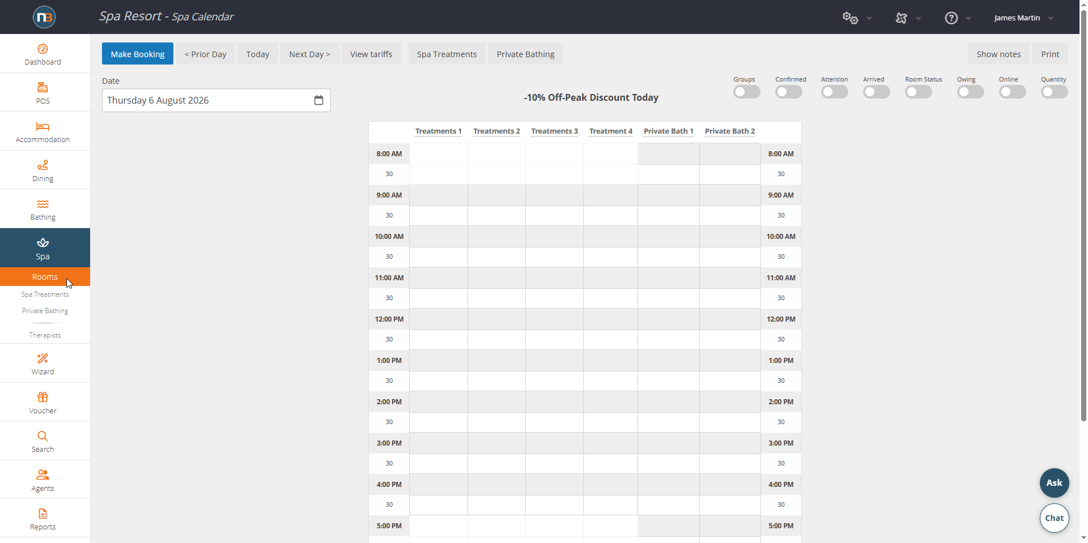The width and height of the screenshot is (1088, 543).
Task: Toggle the Online switch
Action: pos(1012,92)
